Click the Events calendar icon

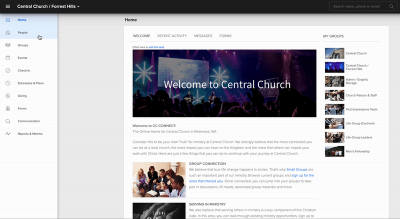coord(8,58)
